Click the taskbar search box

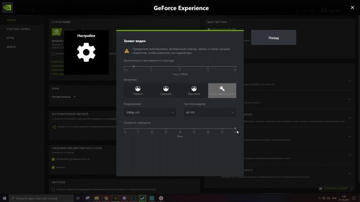[42, 198]
